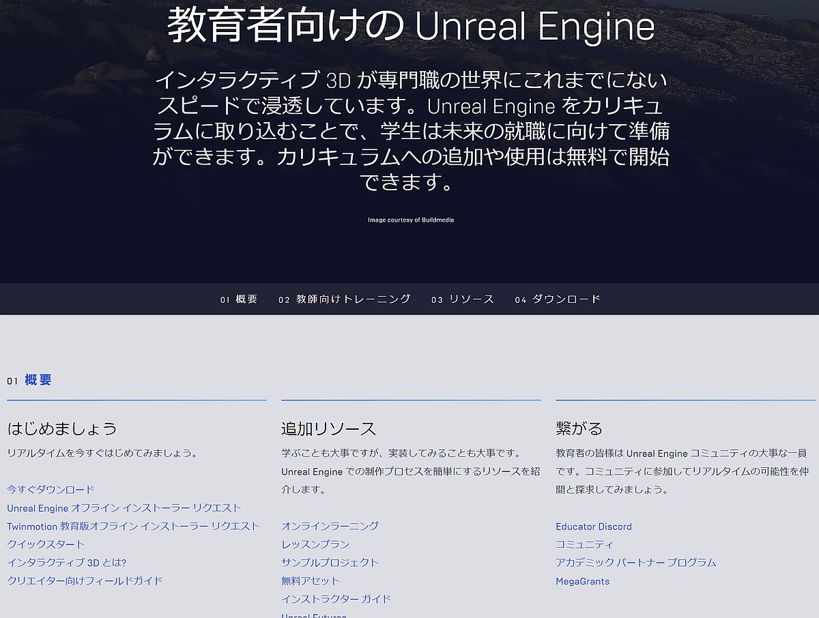Viewport: 819px width, 618px height.
Task: Visit the オンラインラーニング link
Action: (330, 525)
